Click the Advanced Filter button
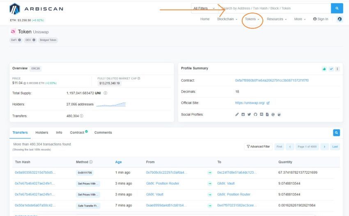 tap(258, 146)
